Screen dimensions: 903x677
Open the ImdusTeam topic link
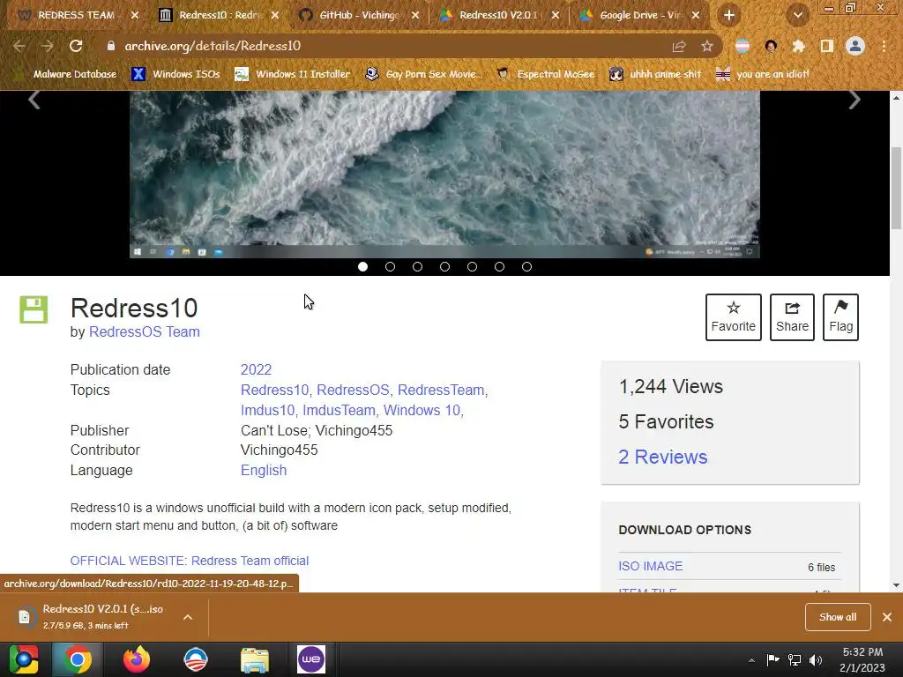(x=339, y=411)
